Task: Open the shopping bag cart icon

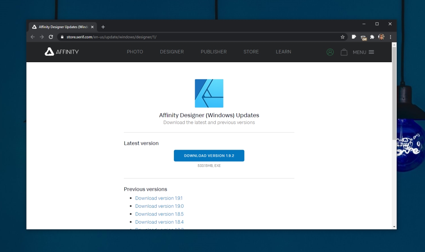Action: click(344, 52)
